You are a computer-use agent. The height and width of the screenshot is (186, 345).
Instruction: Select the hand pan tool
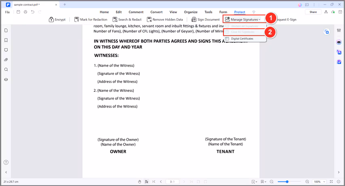coord(139,182)
